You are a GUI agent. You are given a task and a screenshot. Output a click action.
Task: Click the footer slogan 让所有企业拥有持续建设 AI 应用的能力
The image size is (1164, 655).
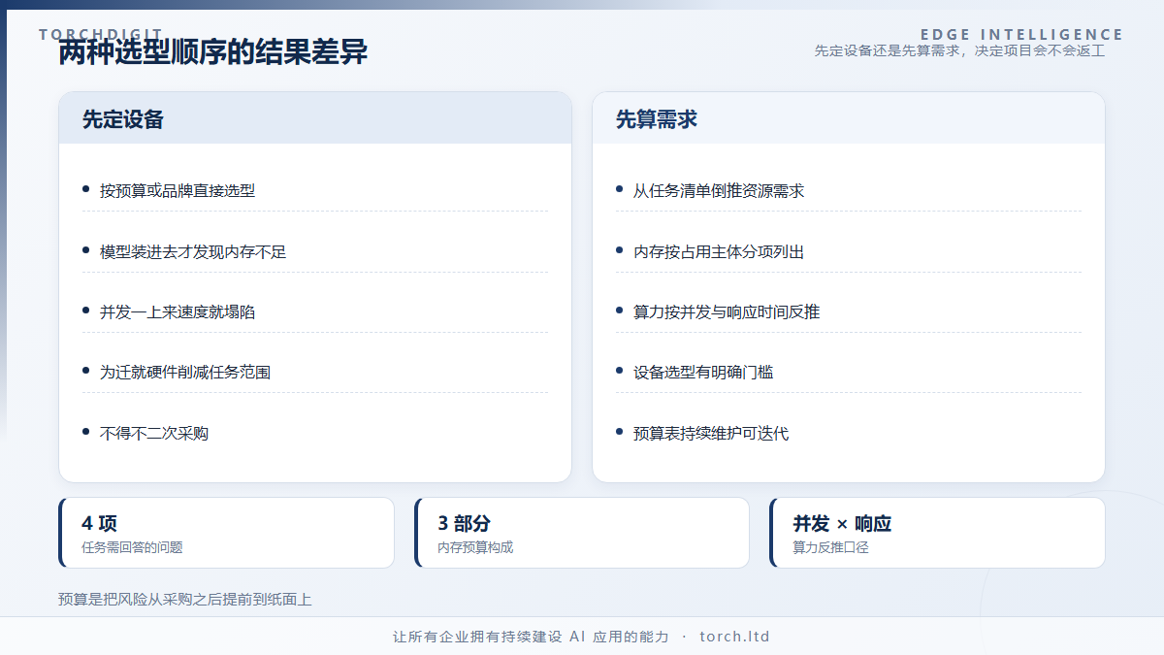[531, 637]
